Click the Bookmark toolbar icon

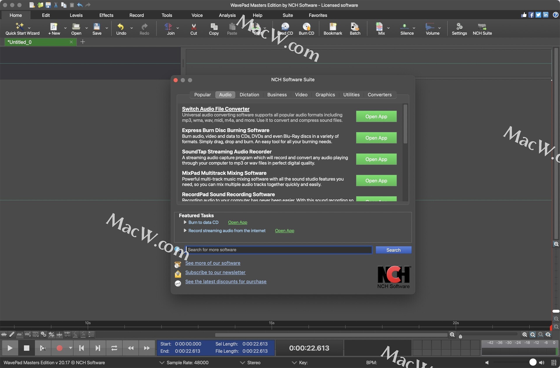pyautogui.click(x=332, y=27)
